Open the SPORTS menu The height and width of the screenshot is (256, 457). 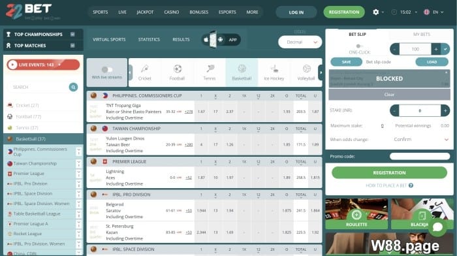(x=101, y=12)
